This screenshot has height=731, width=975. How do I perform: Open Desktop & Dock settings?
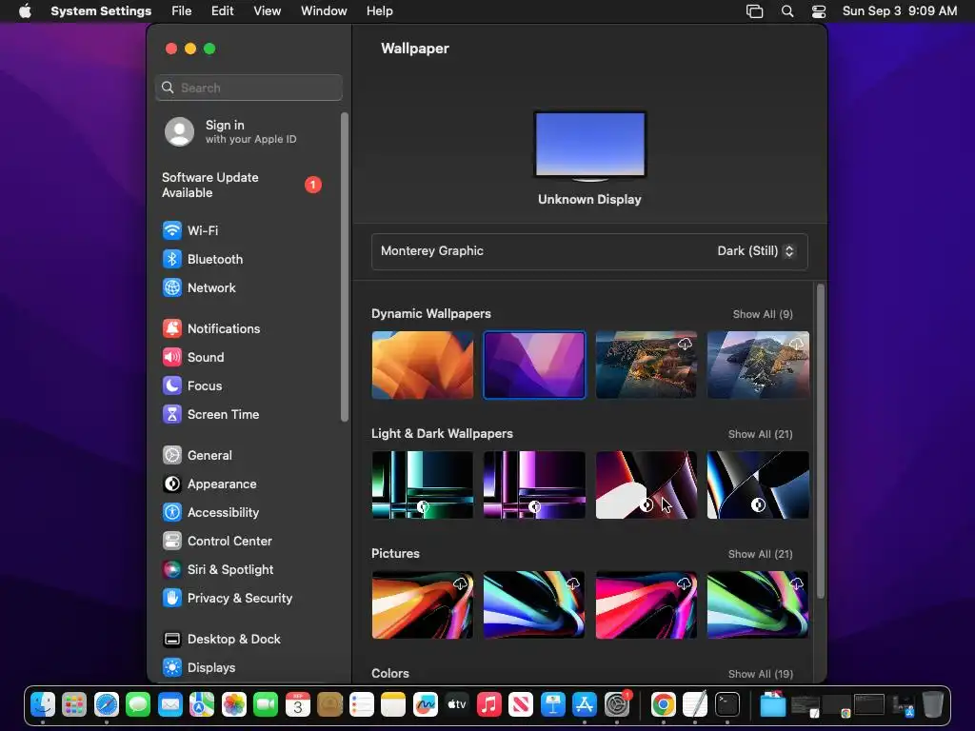pos(221,640)
